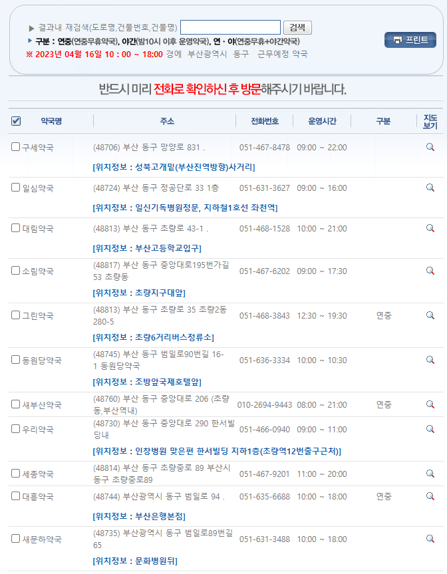Click the 동원당약국 pharmacy name

coord(42,360)
